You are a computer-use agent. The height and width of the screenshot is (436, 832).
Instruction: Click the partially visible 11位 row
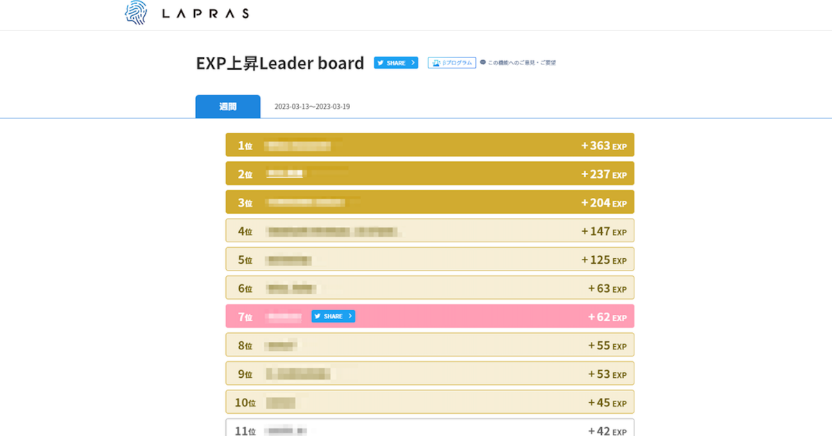429,430
